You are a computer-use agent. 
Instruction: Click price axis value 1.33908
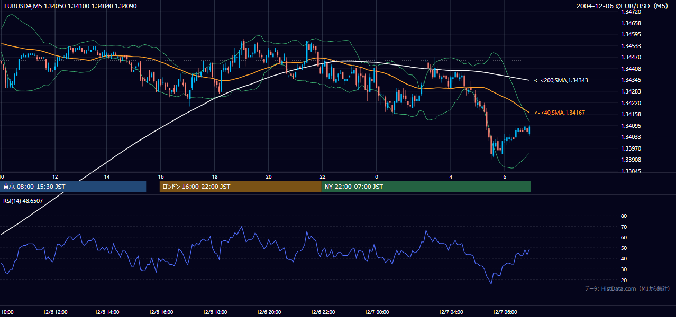[x=630, y=160]
